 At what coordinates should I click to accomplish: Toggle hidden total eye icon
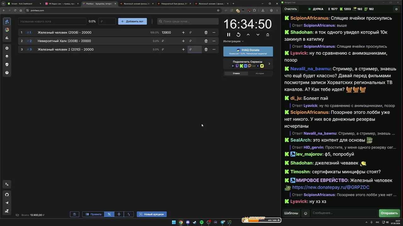click(17, 215)
